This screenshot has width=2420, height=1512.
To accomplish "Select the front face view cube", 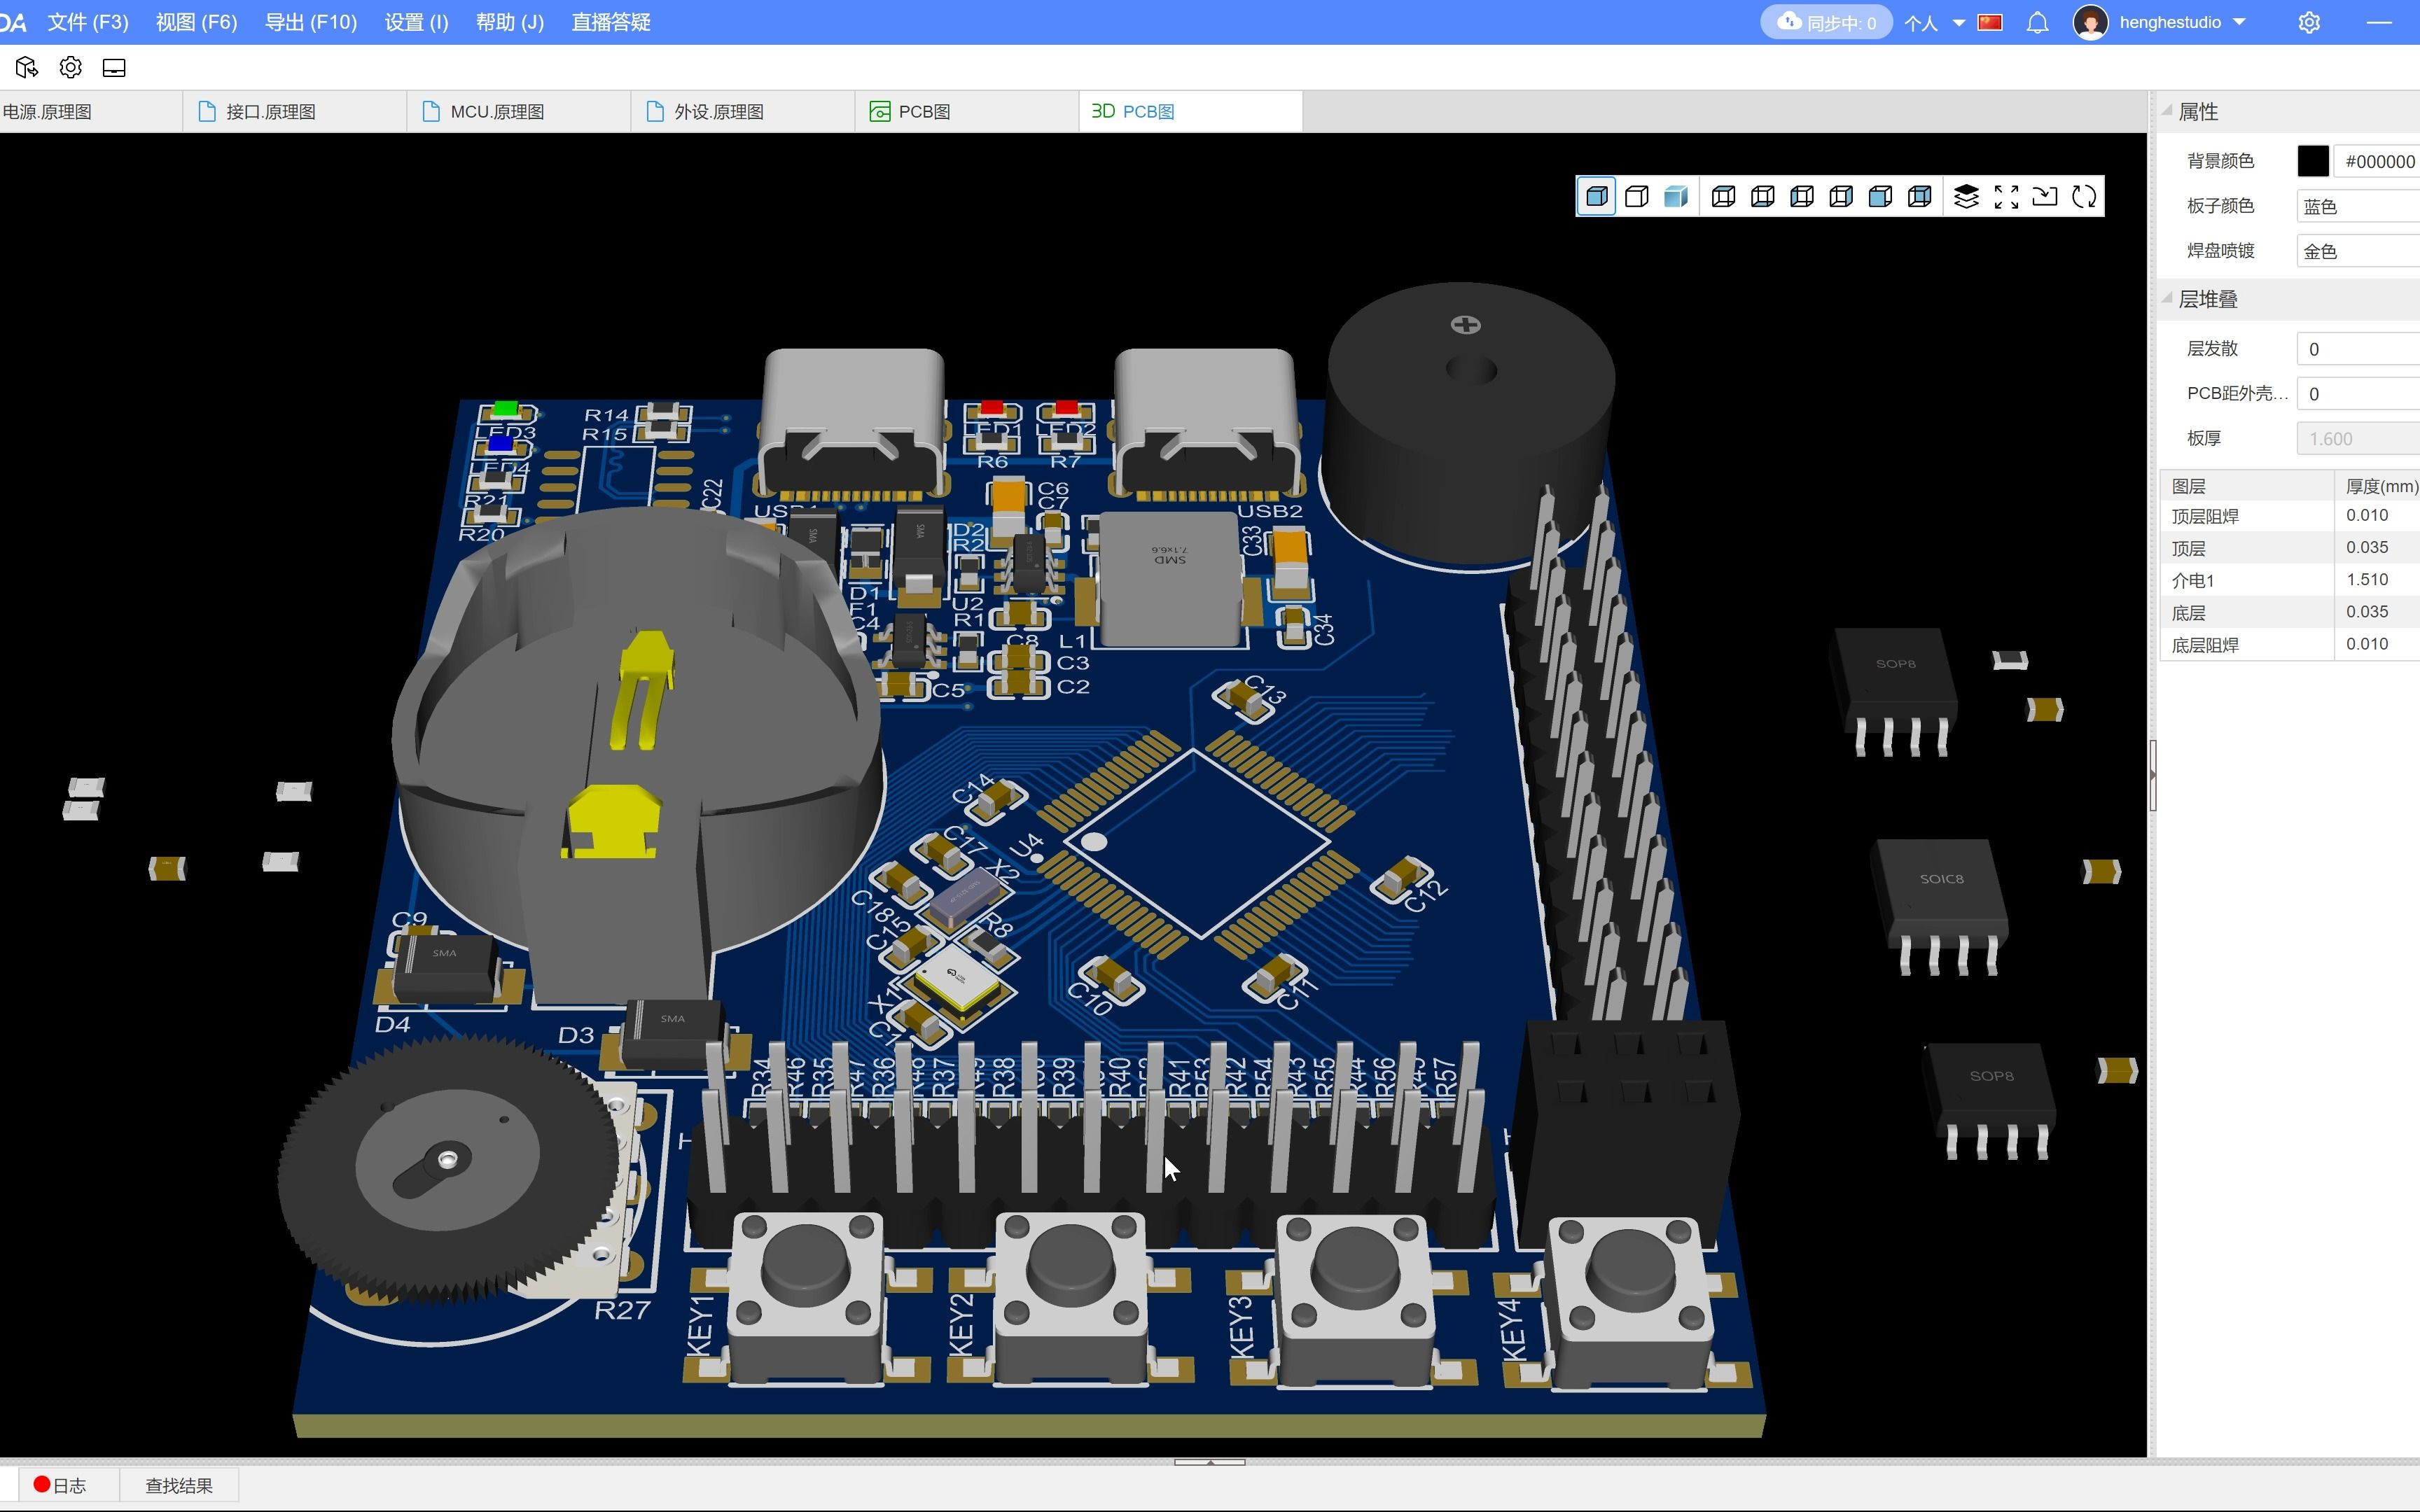I will pos(1880,197).
